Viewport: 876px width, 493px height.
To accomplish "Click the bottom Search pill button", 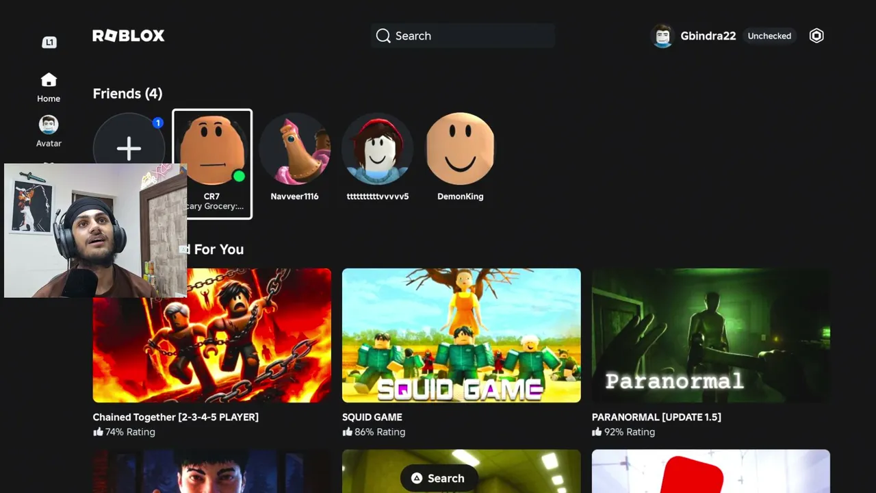I will coord(438,479).
